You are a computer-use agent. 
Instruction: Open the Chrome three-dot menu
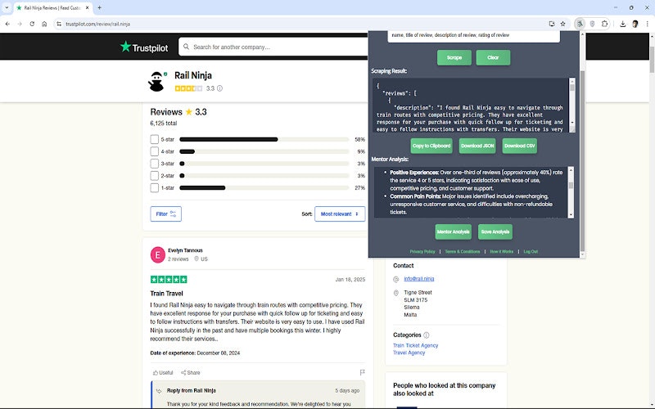click(647, 25)
